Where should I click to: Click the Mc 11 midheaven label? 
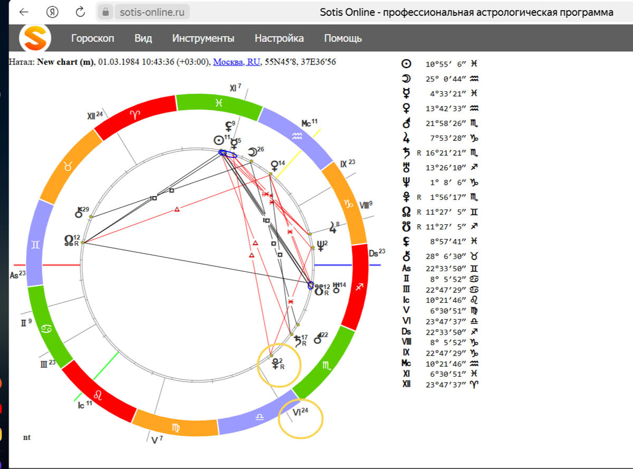pyautogui.click(x=310, y=123)
